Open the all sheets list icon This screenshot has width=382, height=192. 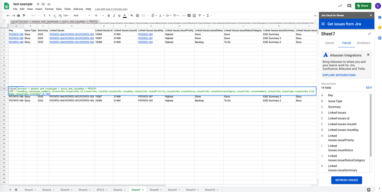click(16, 190)
